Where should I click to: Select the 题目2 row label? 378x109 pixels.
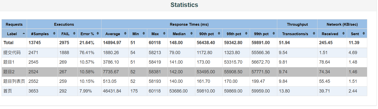9,72
